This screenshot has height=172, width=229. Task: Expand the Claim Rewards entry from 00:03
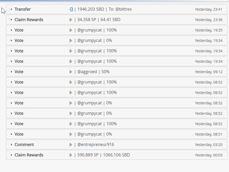11,155
